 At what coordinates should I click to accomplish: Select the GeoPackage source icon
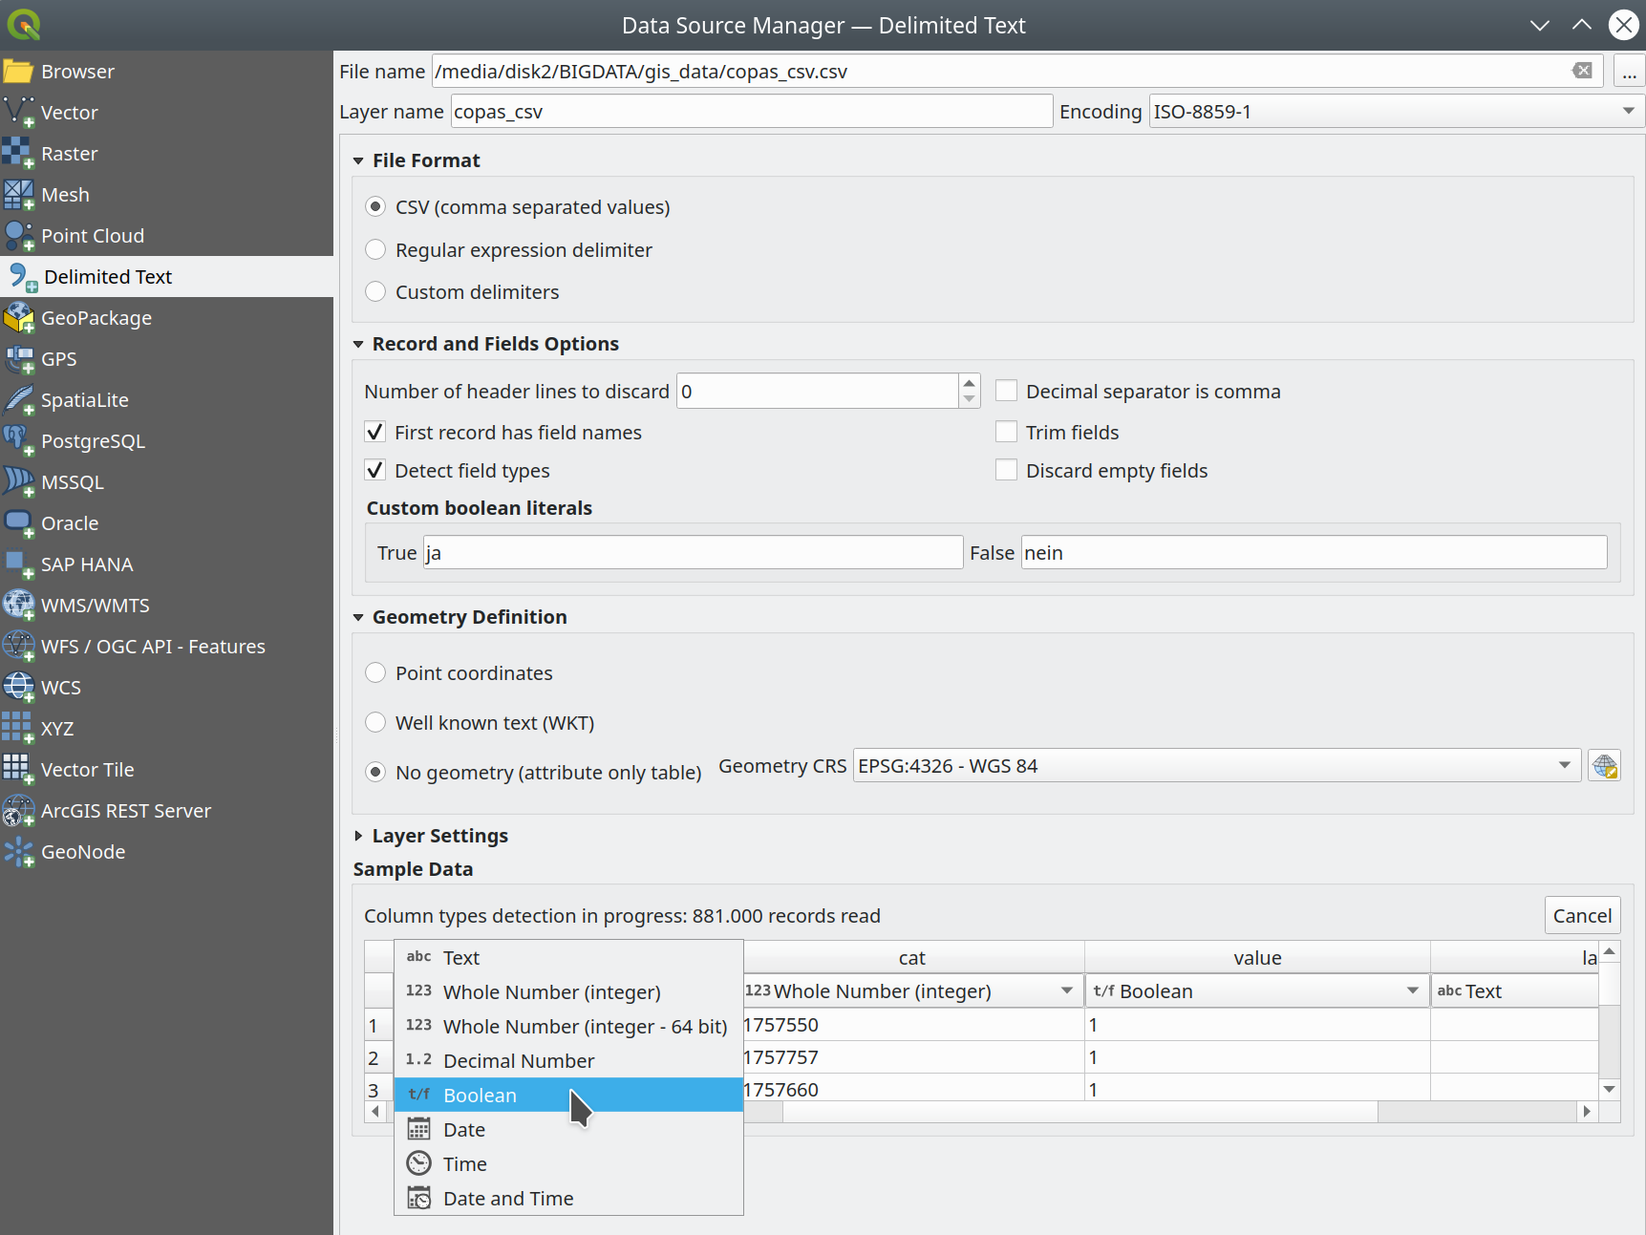(18, 317)
